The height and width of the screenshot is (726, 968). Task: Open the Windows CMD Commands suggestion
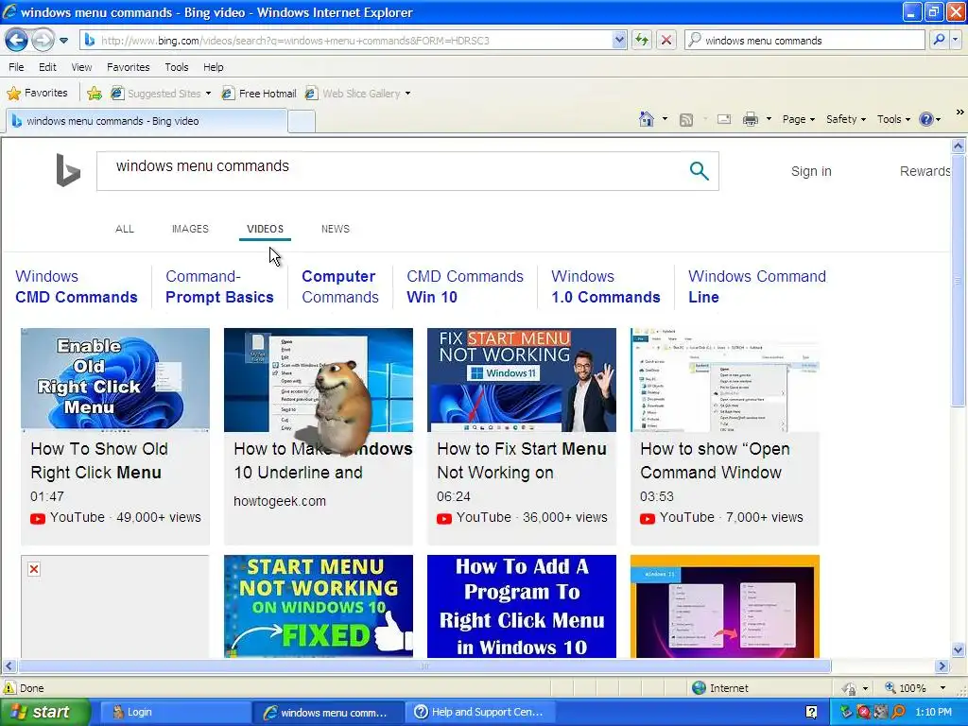[x=77, y=286]
